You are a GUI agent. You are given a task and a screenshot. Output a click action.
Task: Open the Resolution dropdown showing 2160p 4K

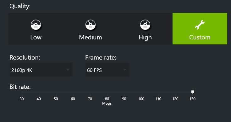[41, 70]
